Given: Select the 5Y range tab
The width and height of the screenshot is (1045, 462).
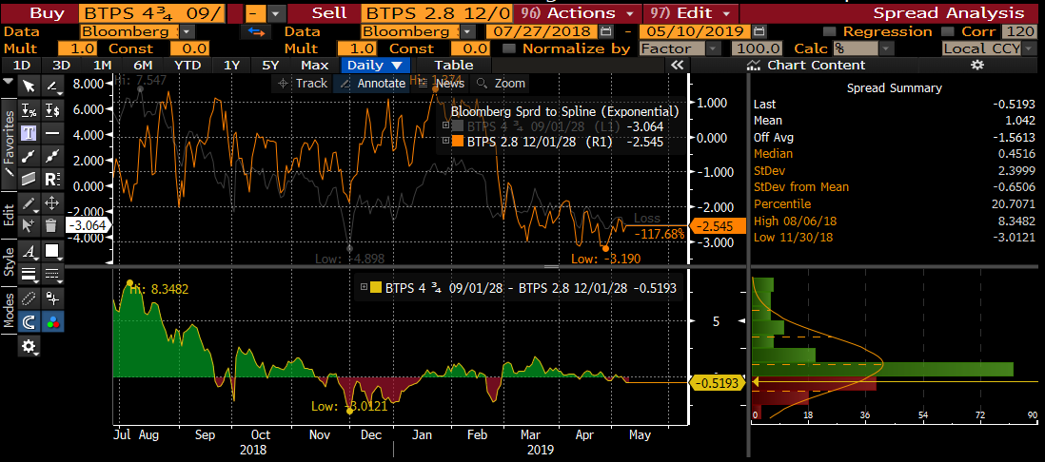Looking at the screenshot, I should point(270,65).
